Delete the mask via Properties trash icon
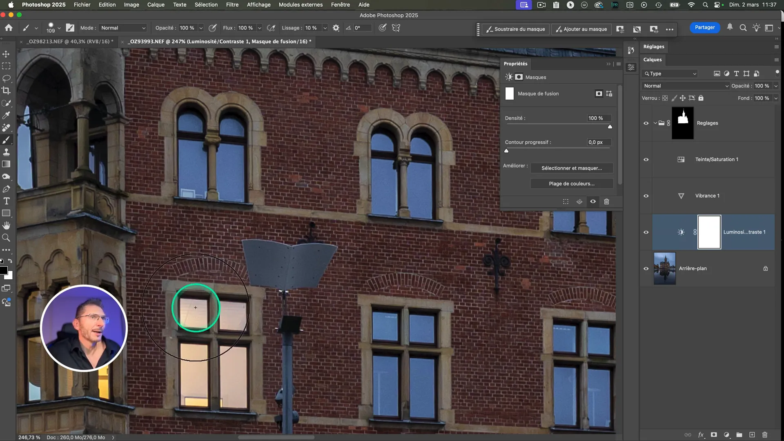The image size is (784, 441). [x=606, y=202]
